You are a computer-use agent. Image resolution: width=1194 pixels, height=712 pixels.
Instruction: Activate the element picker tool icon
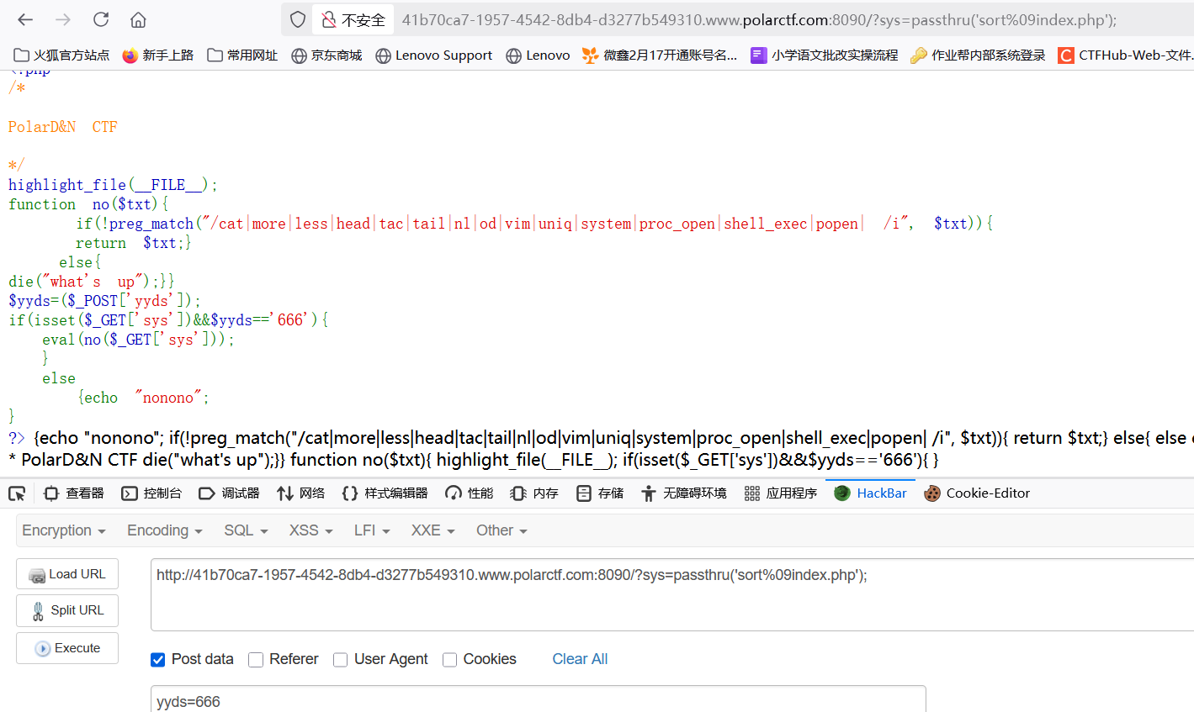point(17,493)
